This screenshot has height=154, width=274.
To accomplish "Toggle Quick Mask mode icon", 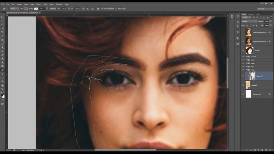I will pyautogui.click(x=2, y=100).
